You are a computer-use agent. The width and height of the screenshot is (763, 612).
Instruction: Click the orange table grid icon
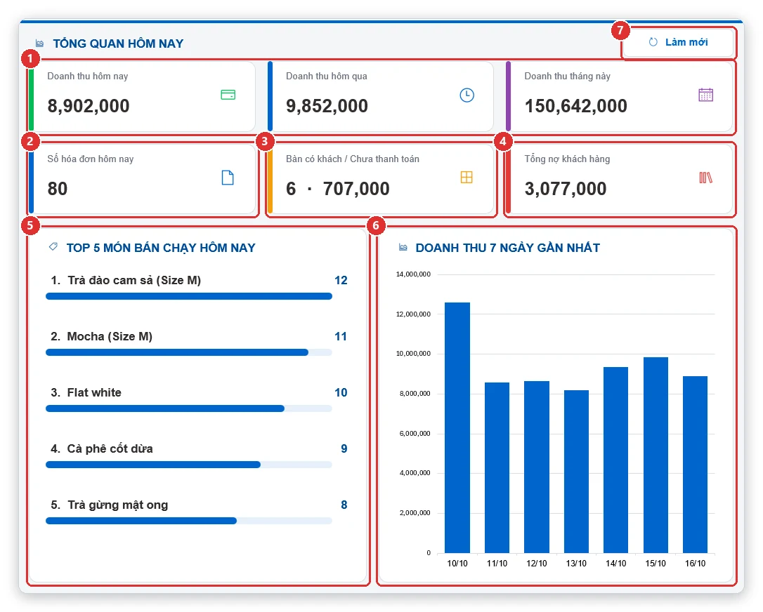(x=467, y=178)
